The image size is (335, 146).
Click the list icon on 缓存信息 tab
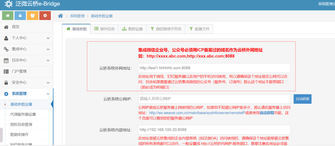pyautogui.click(x=96, y=29)
